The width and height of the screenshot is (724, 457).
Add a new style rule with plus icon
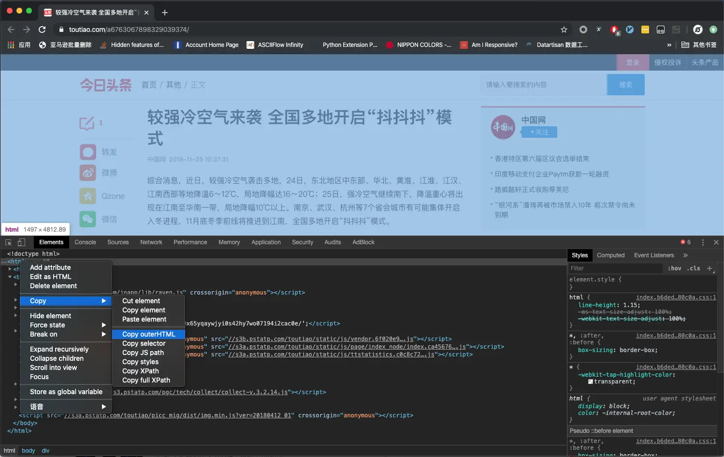coord(710,268)
